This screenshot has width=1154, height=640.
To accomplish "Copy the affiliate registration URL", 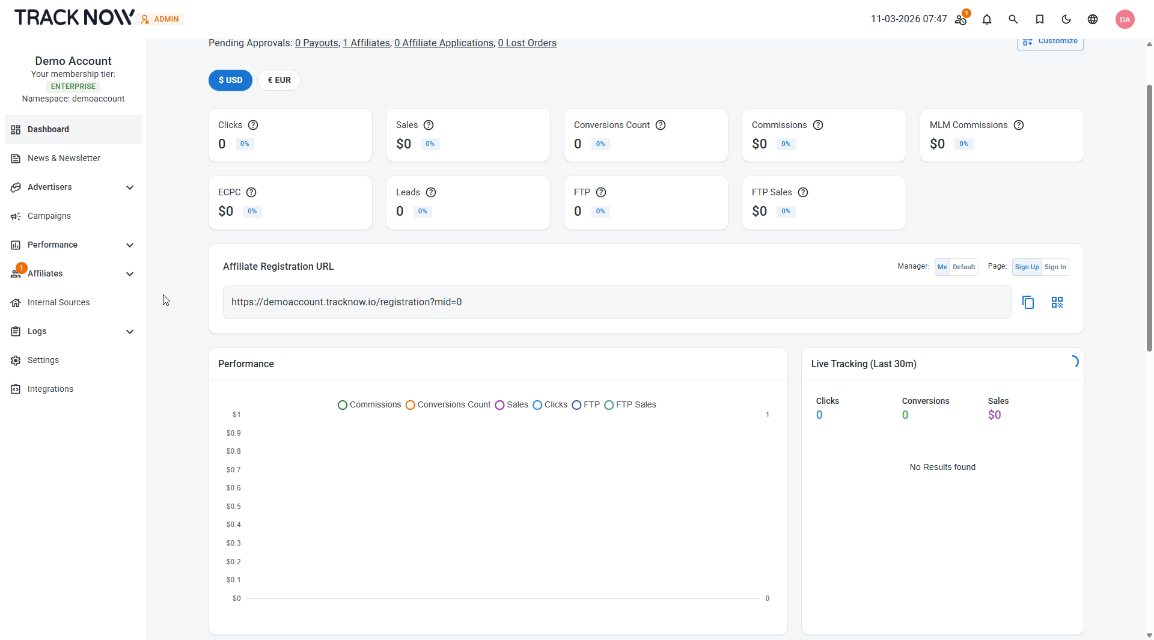I will (1028, 302).
